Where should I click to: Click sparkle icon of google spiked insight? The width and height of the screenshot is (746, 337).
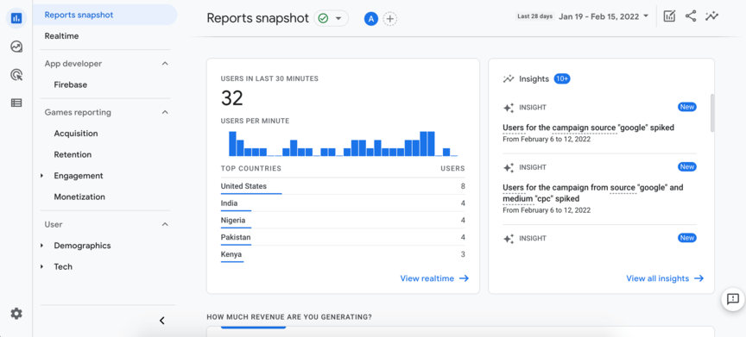[509, 108]
